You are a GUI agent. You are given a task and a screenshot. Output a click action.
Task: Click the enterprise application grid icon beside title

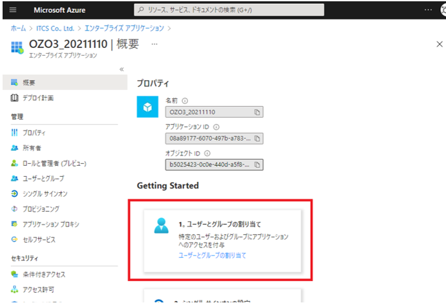coord(17,47)
